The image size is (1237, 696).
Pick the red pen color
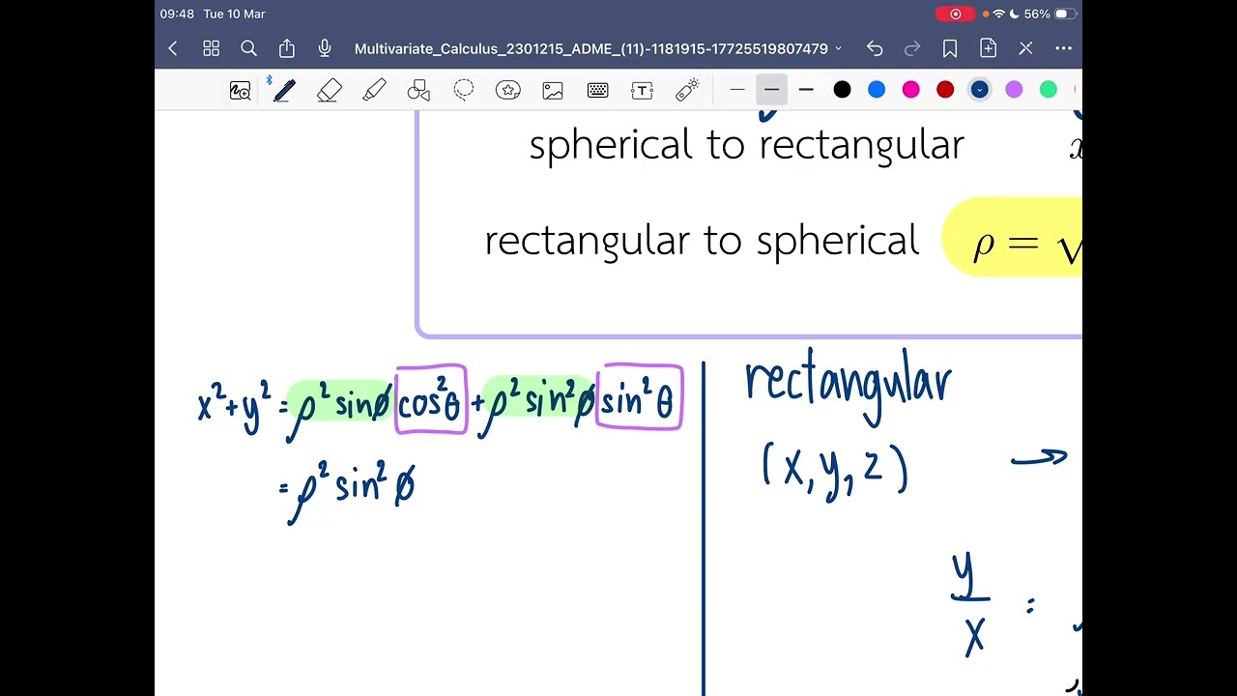(x=945, y=90)
